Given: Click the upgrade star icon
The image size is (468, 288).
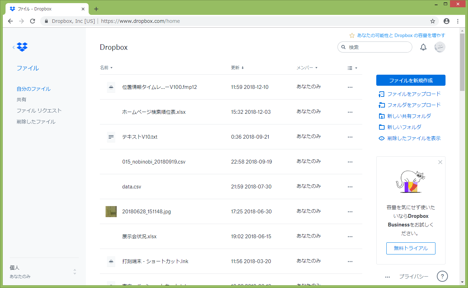Looking at the screenshot, I should (x=352, y=35).
